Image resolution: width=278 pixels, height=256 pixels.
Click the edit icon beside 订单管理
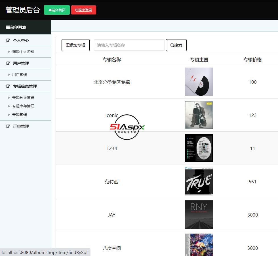coord(8,126)
